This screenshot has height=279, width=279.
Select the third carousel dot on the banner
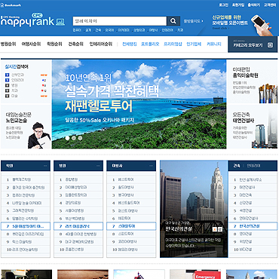coord(80,138)
